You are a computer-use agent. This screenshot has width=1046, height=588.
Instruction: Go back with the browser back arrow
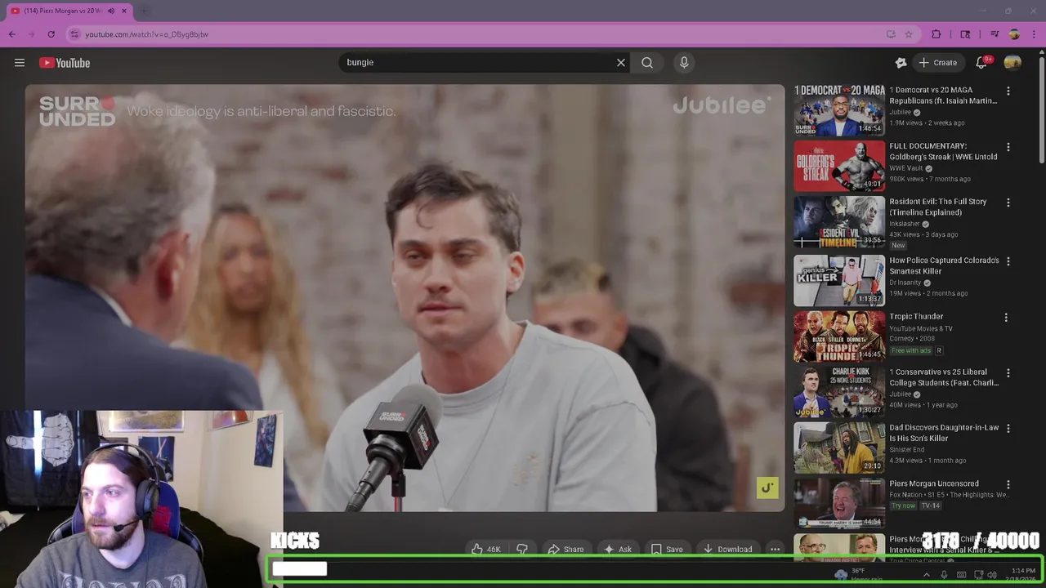pyautogui.click(x=12, y=34)
